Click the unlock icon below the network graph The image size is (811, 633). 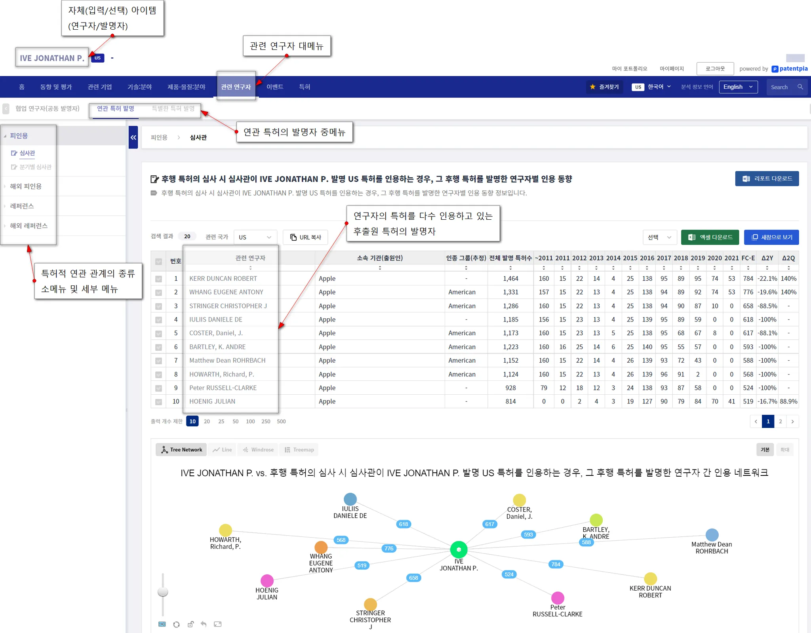click(x=190, y=624)
